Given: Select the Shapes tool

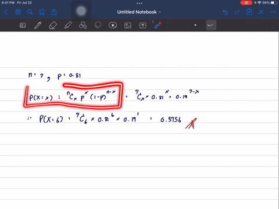Looking at the screenshot, I should point(83,25).
